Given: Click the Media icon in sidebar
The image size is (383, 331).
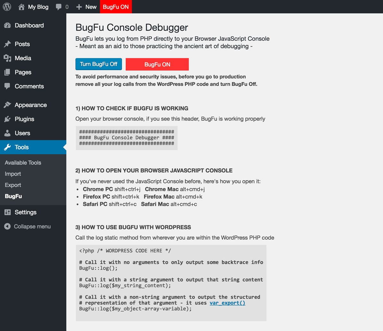Looking at the screenshot, I should point(7,58).
